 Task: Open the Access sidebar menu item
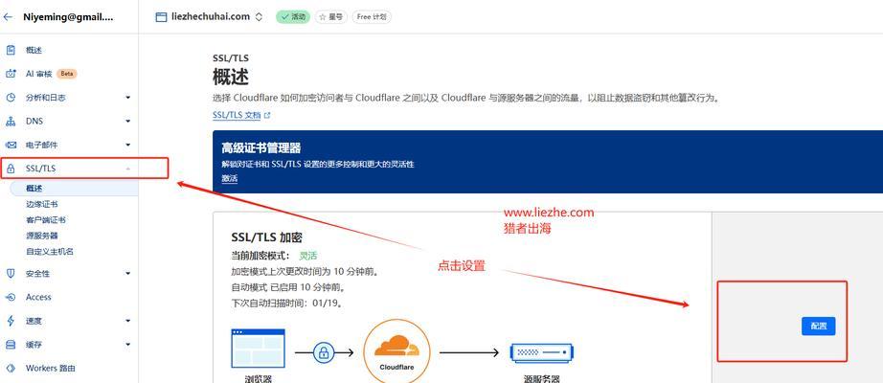tap(38, 297)
